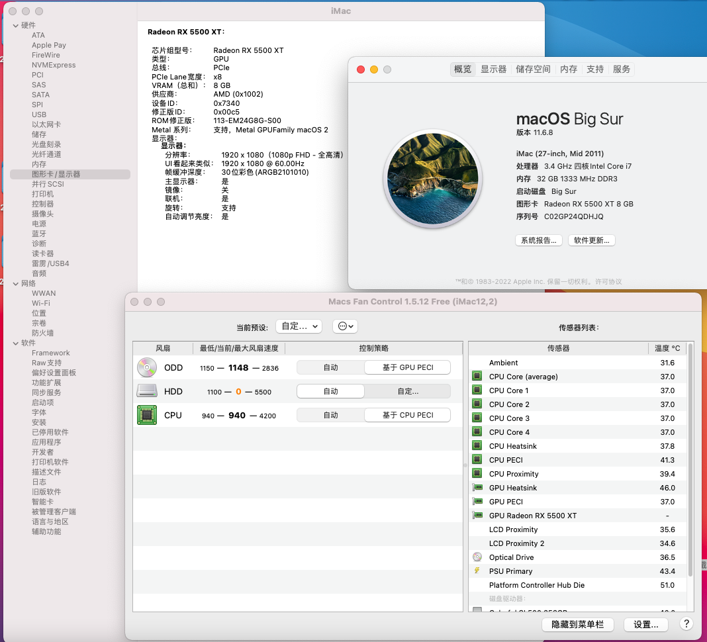Select 蓝牙 in the hardware list
This screenshot has width=707, height=642.
(x=39, y=234)
